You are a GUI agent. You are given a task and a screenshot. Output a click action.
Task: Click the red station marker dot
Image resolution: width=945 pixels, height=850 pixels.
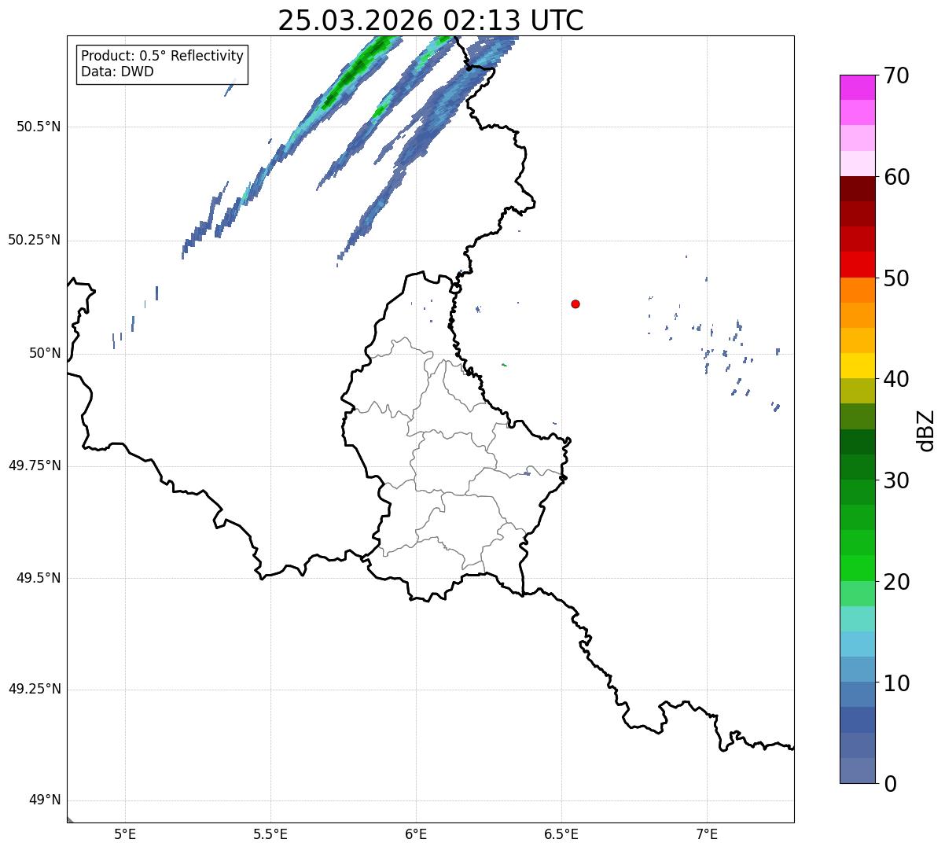click(x=575, y=304)
